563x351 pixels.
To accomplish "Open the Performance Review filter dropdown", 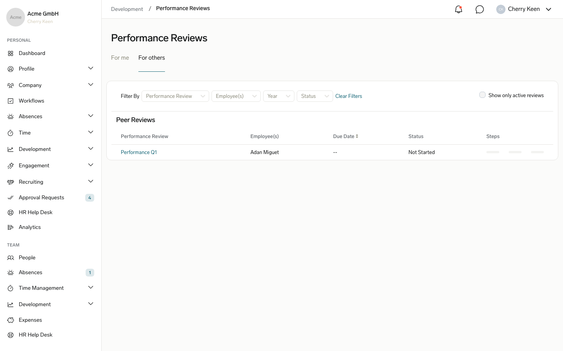I will click(x=175, y=96).
